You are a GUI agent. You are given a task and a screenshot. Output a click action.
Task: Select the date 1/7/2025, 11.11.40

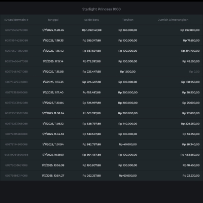53,92
